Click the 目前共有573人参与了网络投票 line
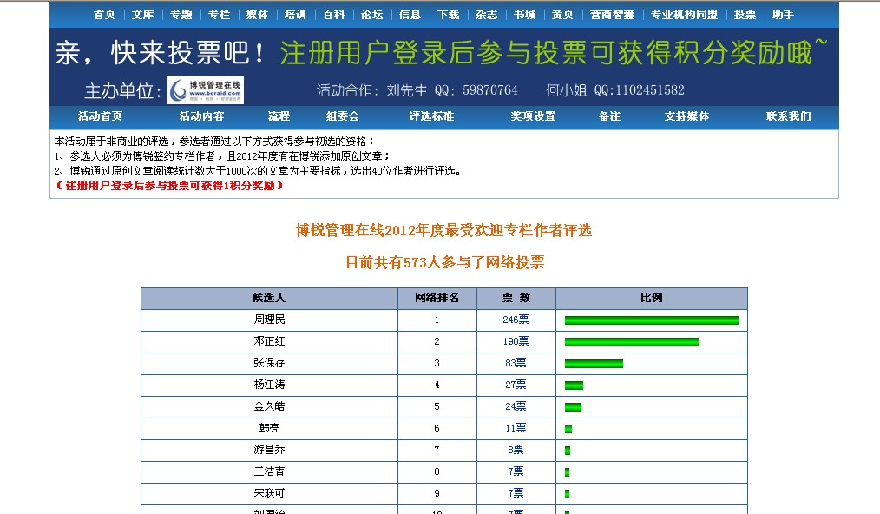880x514 pixels. click(x=444, y=262)
